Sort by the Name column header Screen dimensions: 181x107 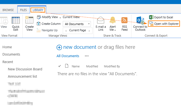coord(75,66)
